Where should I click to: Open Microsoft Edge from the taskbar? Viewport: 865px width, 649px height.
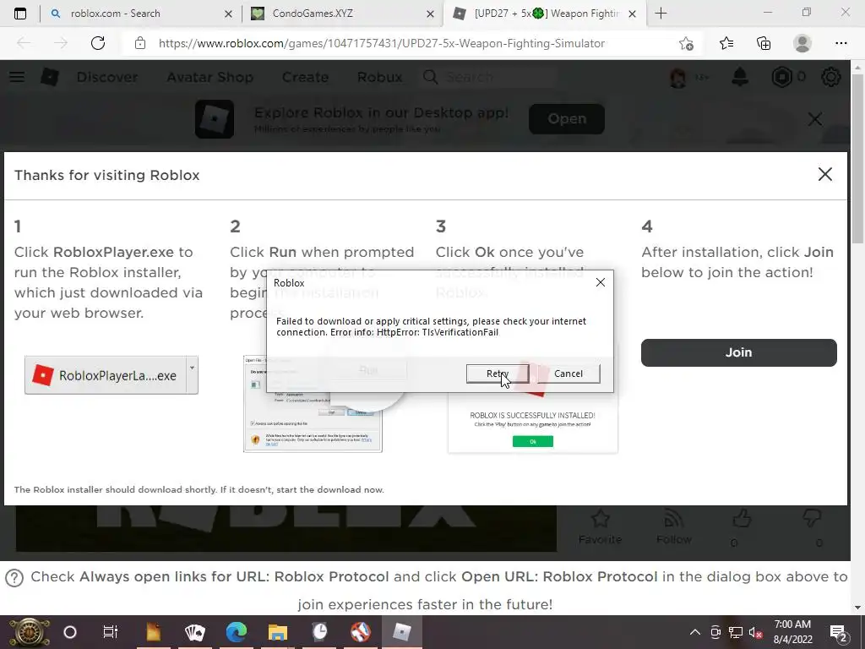tap(237, 632)
